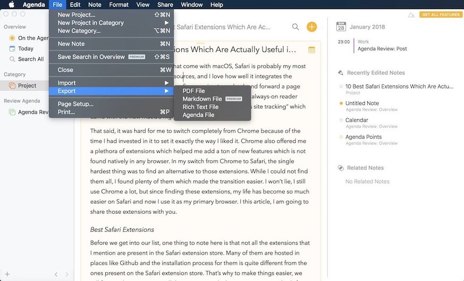Select Markdown File export option
Viewport: 464px width, 281px height.
202,99
